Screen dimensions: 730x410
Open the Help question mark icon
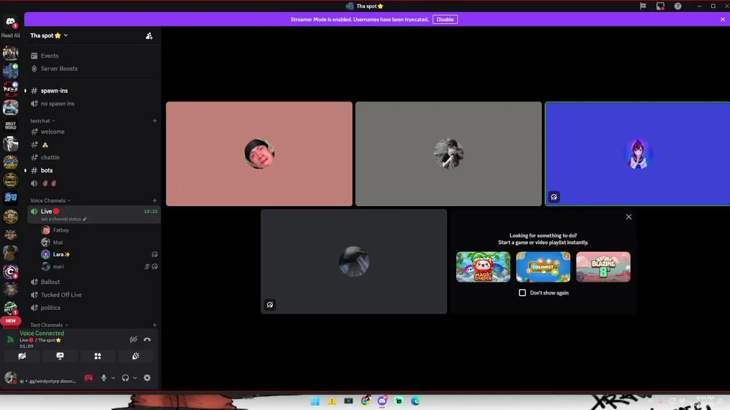(678, 6)
